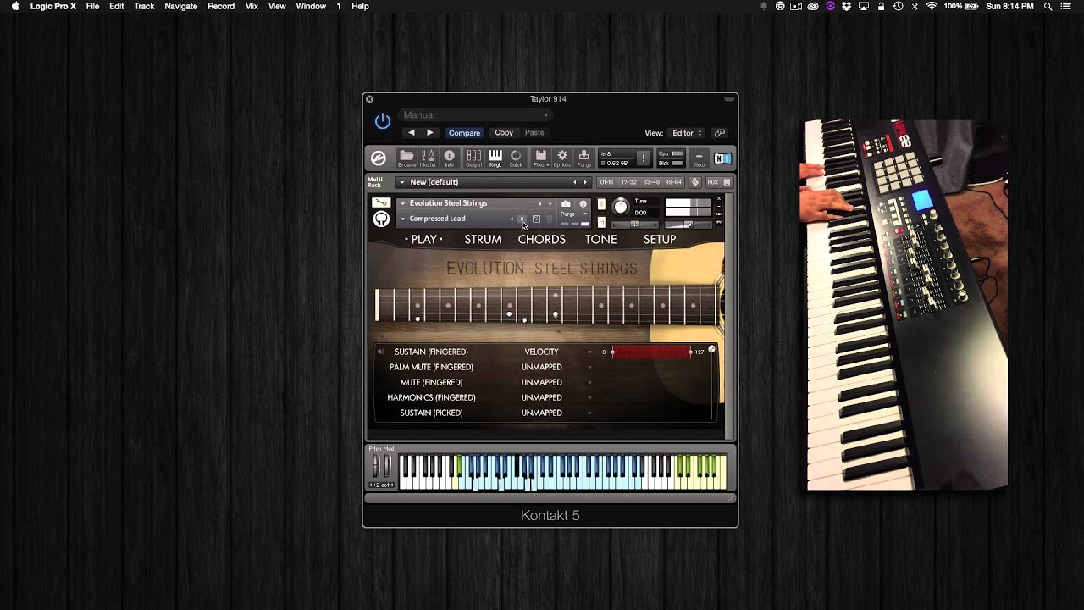
Task: Click the Kontakt logo icon
Action: [379, 158]
